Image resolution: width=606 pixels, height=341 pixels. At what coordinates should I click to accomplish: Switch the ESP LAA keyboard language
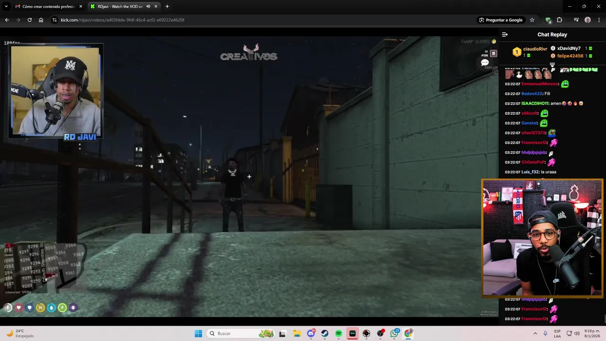click(x=557, y=333)
